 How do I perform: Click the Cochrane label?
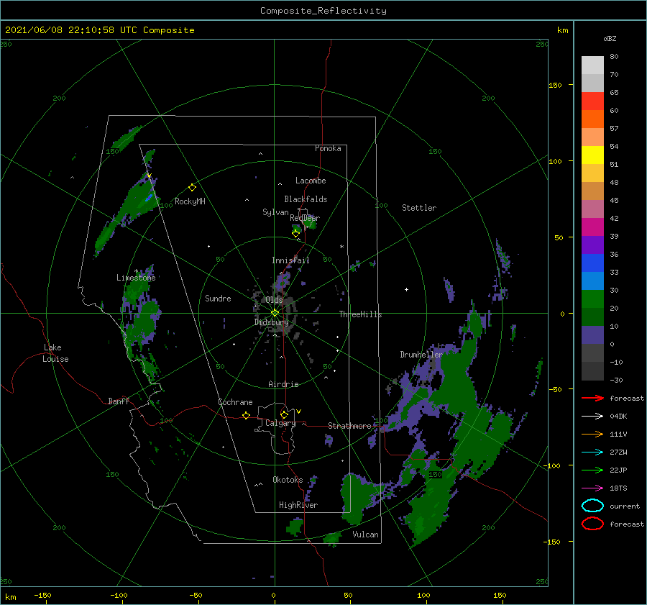235,402
